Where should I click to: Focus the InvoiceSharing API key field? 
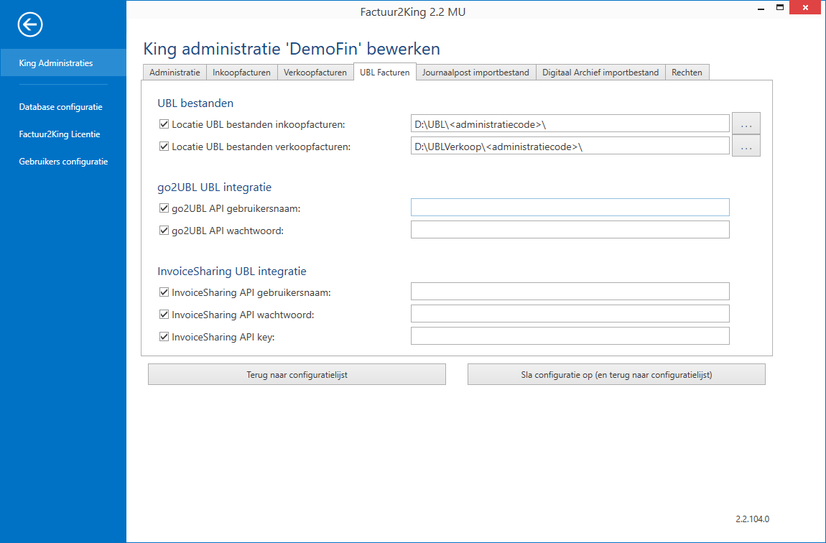[x=570, y=336]
